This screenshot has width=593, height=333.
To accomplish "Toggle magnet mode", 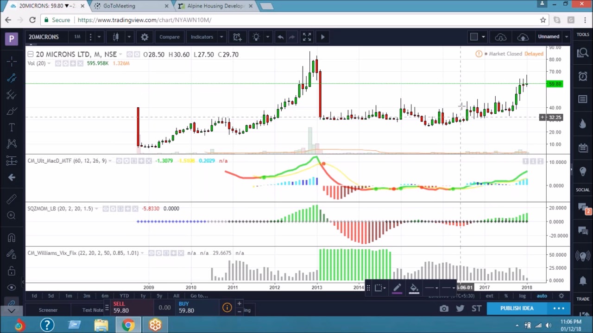I will [12, 238].
